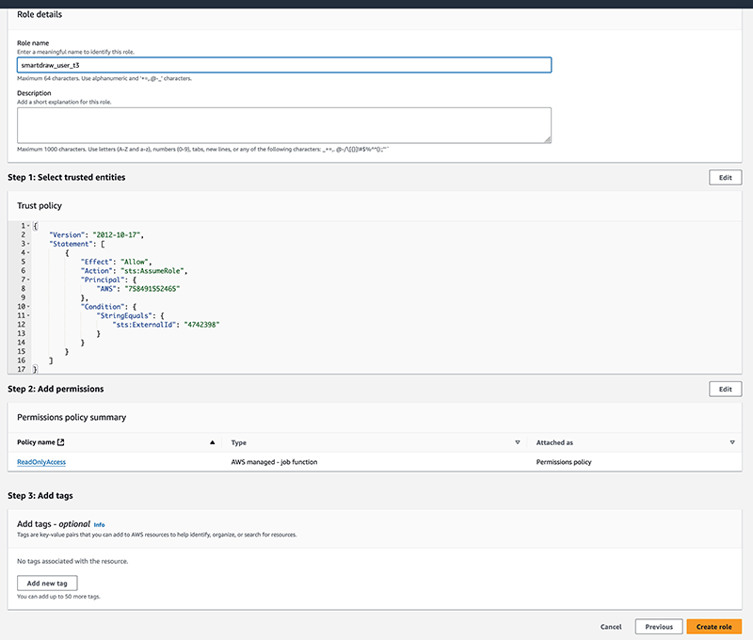Collapse the JSON fold arrow on line 1
753x640 pixels.
point(29,226)
